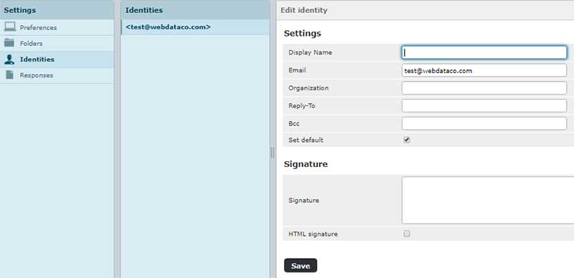Click the Identities person icon
574x278 pixels.
pyautogui.click(x=9, y=59)
